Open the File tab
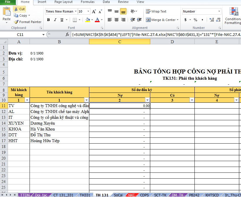 (8, 2)
